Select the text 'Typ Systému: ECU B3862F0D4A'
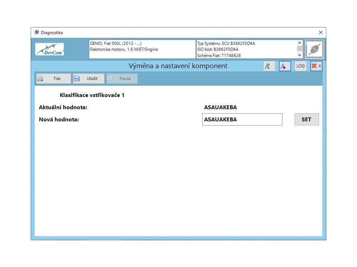Image resolution: width=357 pixels, height=267 pixels. tap(226, 43)
